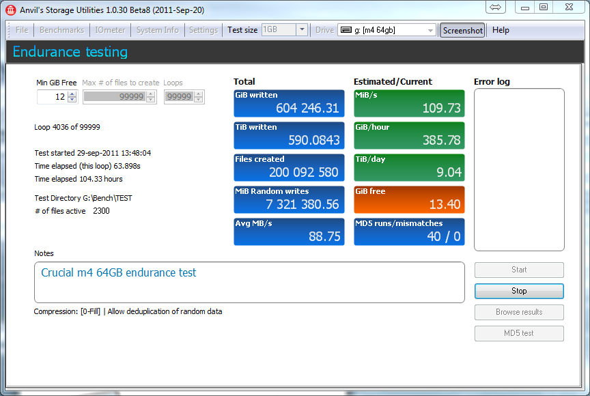Open the Settings menu
The image size is (590, 396).
coord(203,30)
